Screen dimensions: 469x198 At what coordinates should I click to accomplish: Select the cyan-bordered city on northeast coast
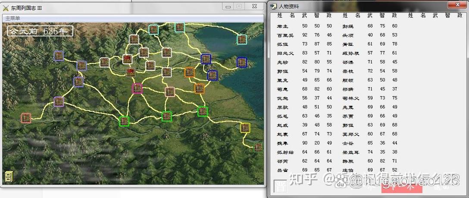coord(242,40)
